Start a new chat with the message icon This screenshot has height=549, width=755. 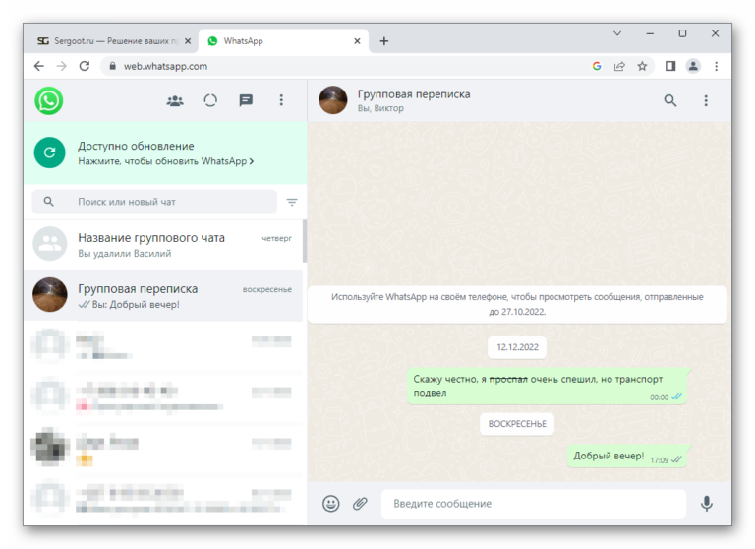pyautogui.click(x=246, y=100)
